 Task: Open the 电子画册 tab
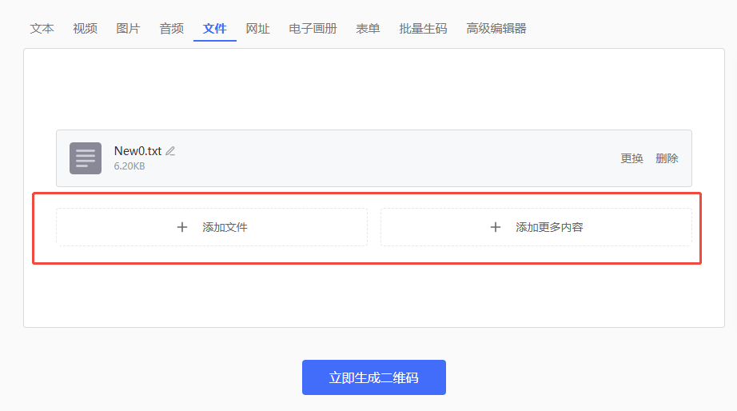point(313,29)
